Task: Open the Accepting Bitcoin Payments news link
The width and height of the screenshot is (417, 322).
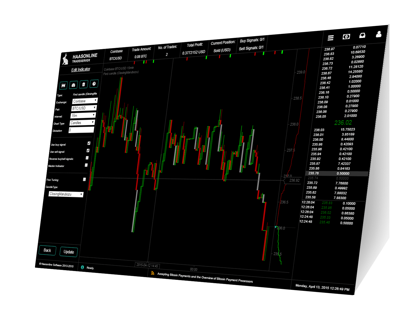Action: click(205, 278)
